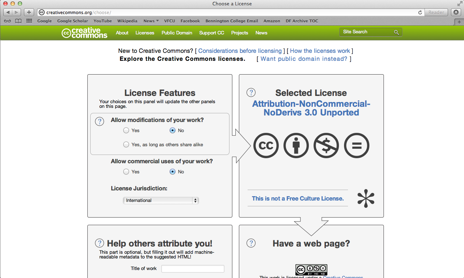Select Yes for allow modifications

pos(126,130)
